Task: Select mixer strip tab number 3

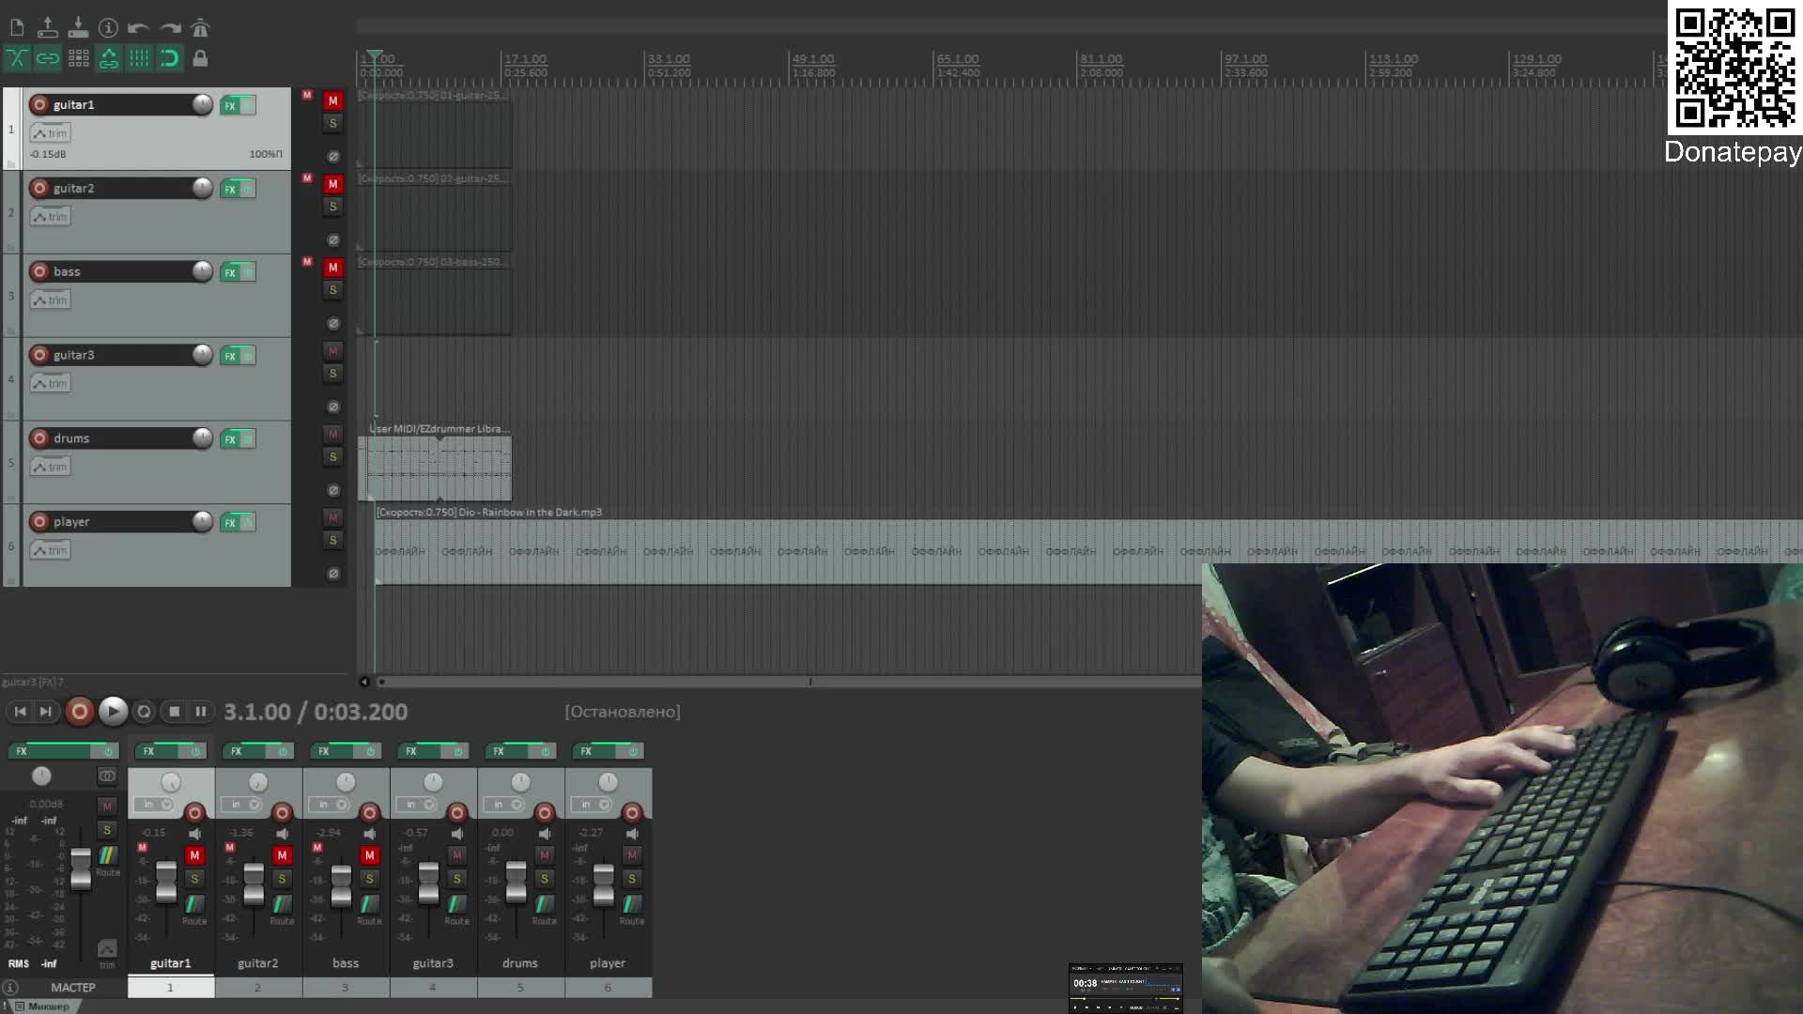Action: (x=346, y=987)
